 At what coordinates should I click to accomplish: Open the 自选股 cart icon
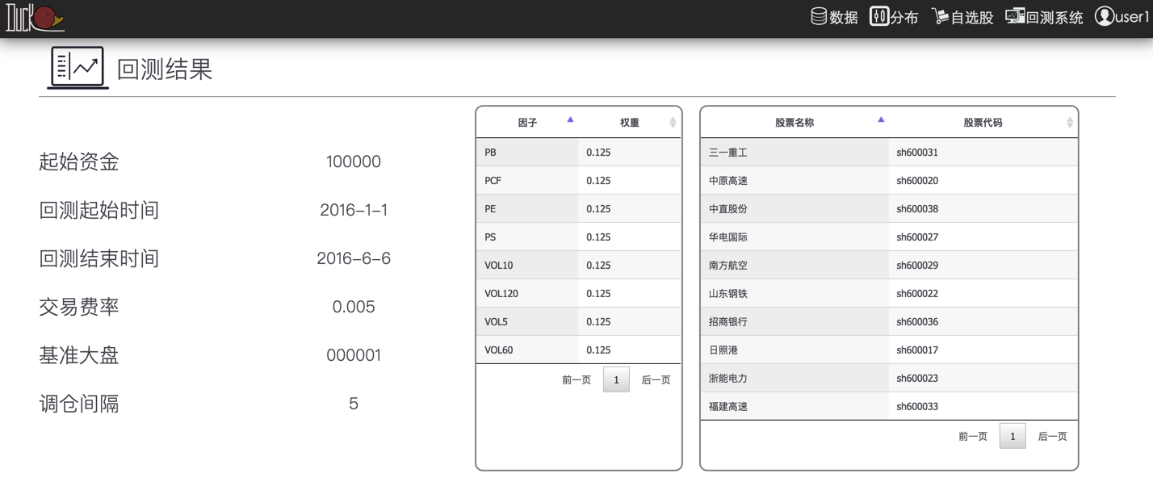pos(940,16)
